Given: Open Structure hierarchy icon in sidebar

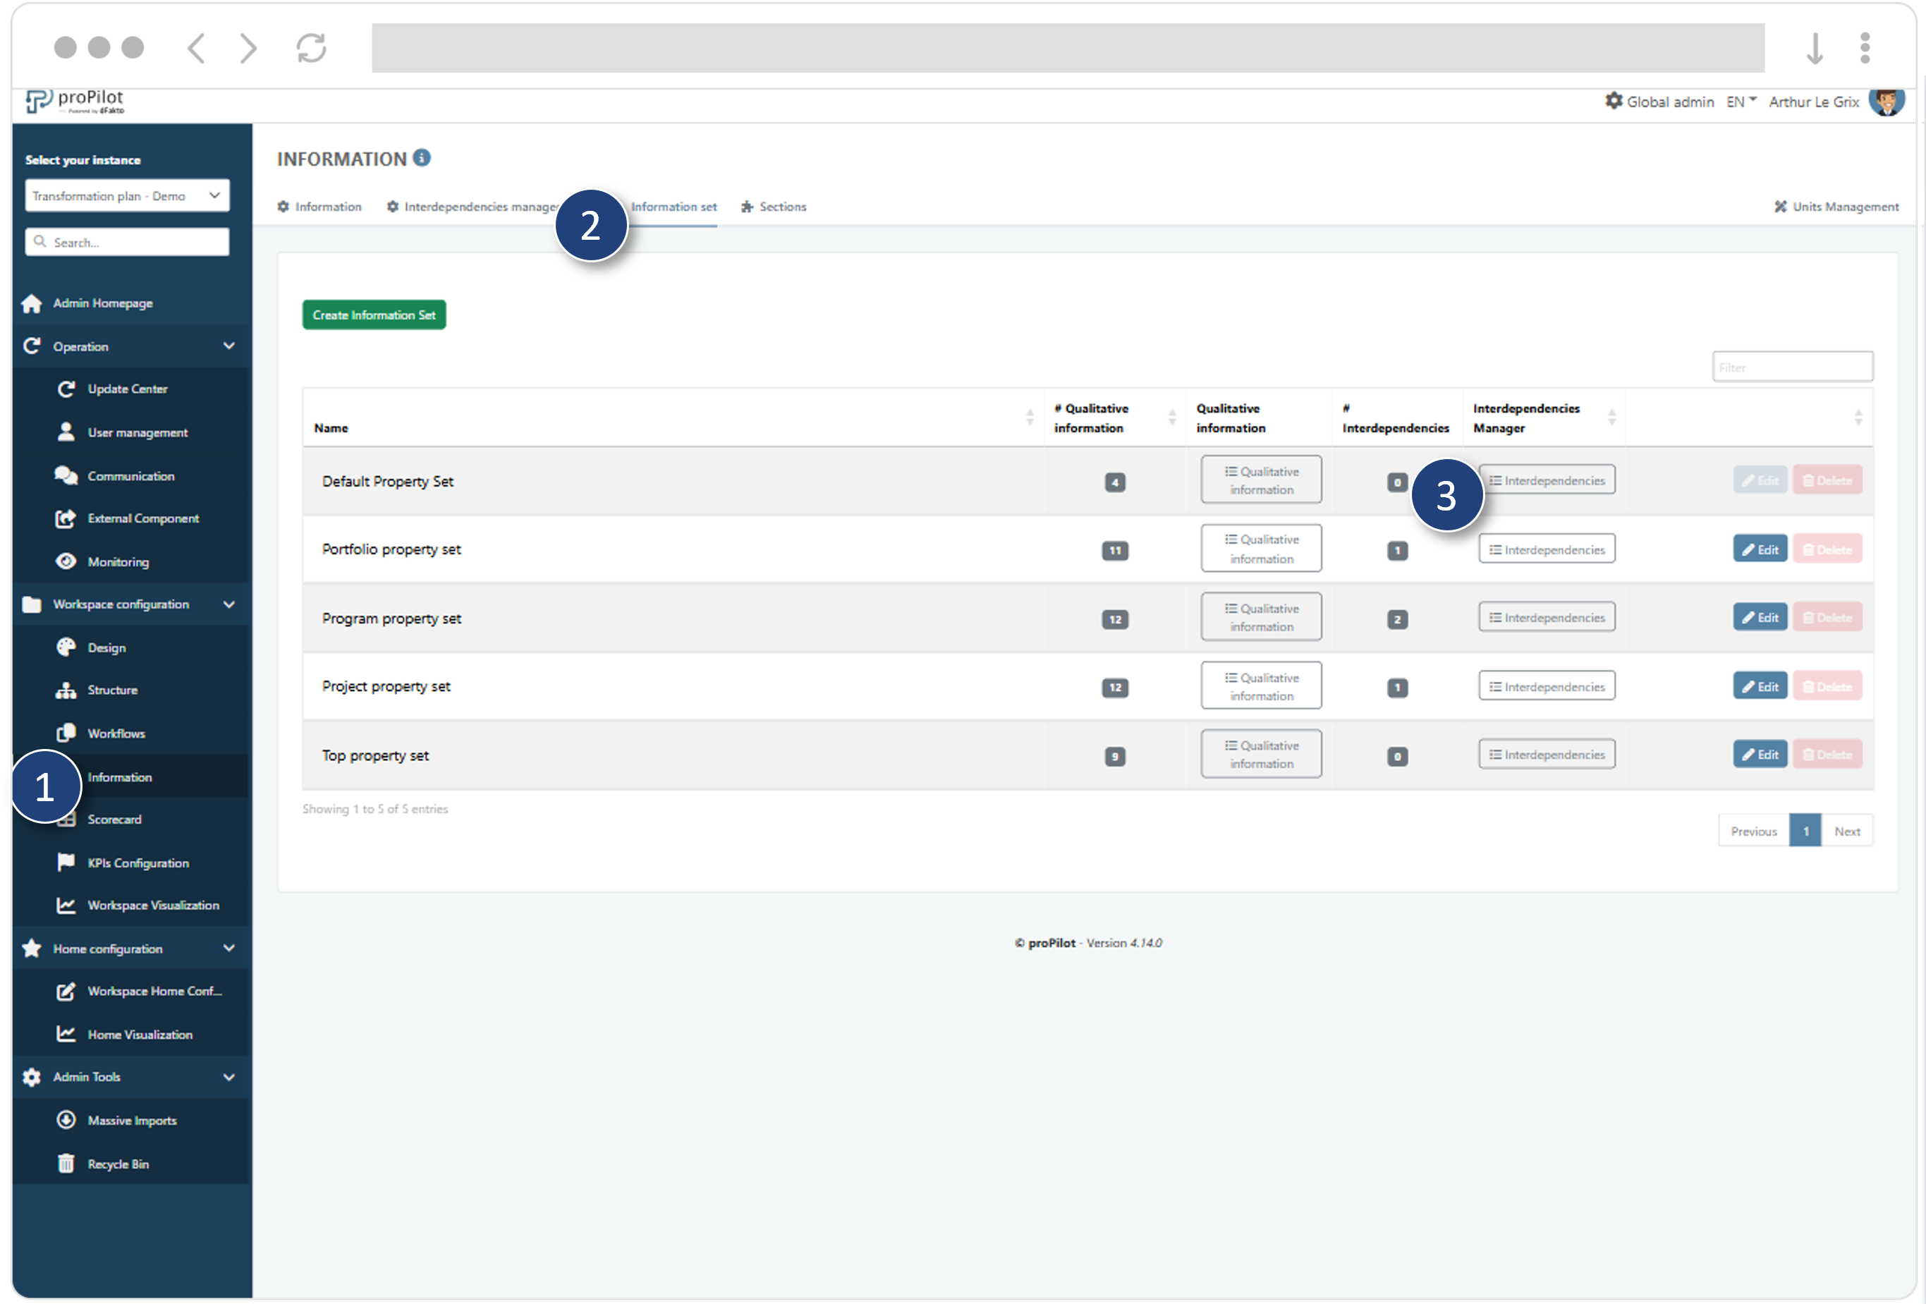Looking at the screenshot, I should [66, 690].
